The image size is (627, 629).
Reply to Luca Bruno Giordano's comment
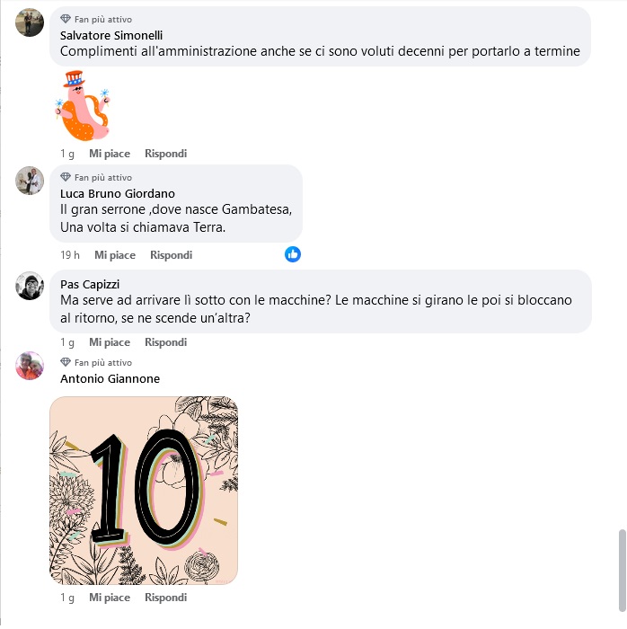172,255
